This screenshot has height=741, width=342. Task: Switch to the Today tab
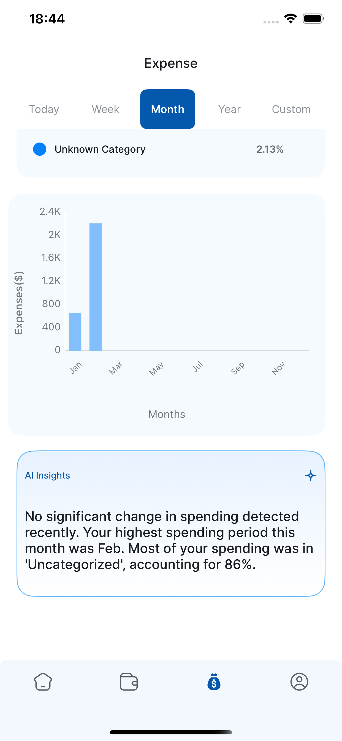pos(44,109)
